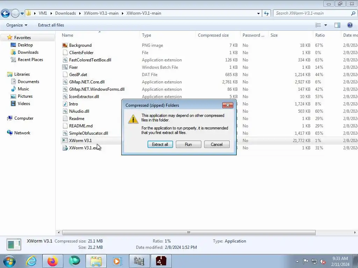Toggle the preview pane icon
The width and height of the screenshot is (358, 268).
point(337,25)
